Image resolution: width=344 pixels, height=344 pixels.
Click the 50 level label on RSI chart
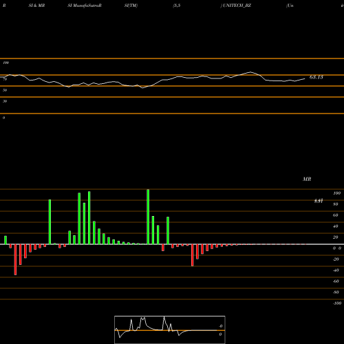pos(5,90)
